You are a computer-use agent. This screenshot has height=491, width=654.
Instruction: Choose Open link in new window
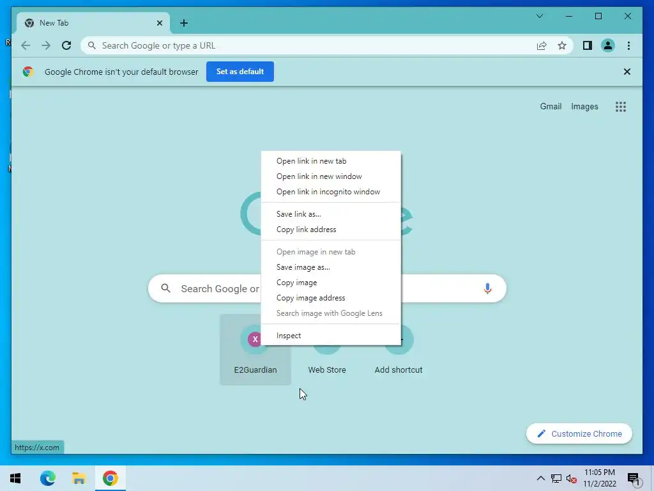point(331,176)
